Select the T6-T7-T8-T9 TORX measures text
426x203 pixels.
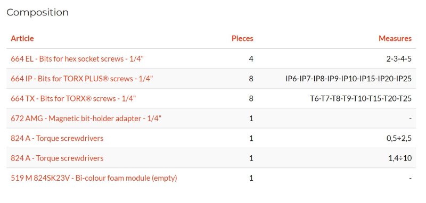point(361,98)
